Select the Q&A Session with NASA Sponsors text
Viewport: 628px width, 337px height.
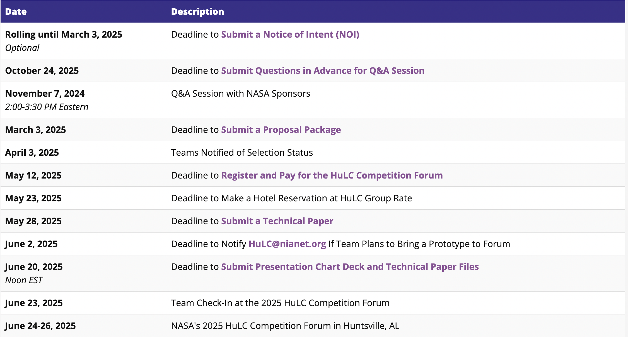240,94
